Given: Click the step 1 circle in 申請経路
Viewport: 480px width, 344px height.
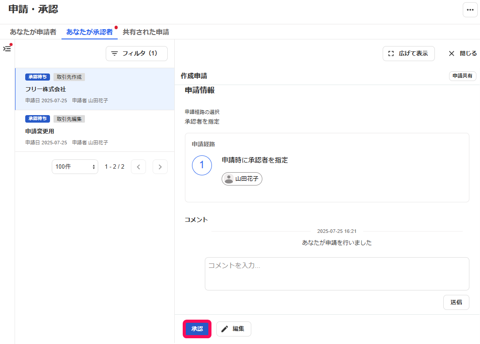Looking at the screenshot, I should pyautogui.click(x=202, y=166).
